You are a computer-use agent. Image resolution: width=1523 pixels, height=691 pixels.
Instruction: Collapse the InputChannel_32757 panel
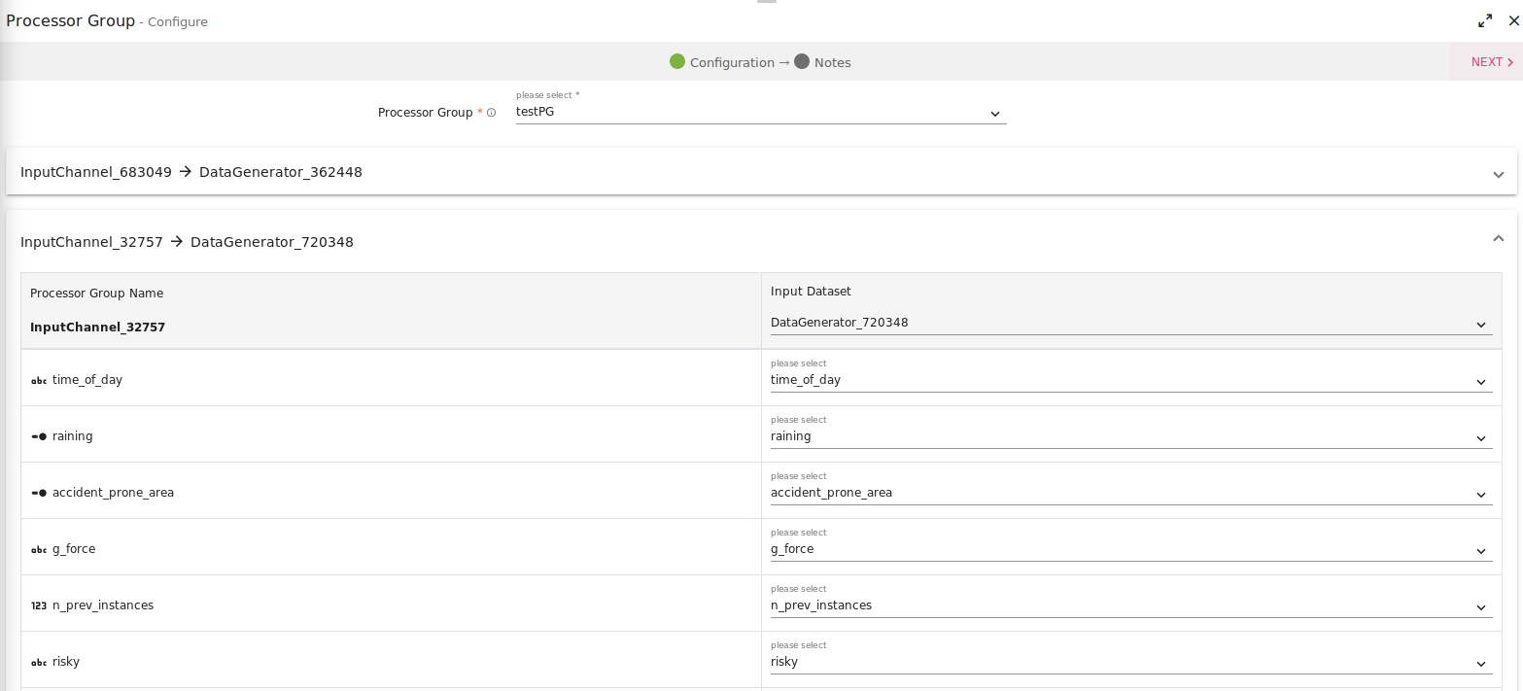1498,238
